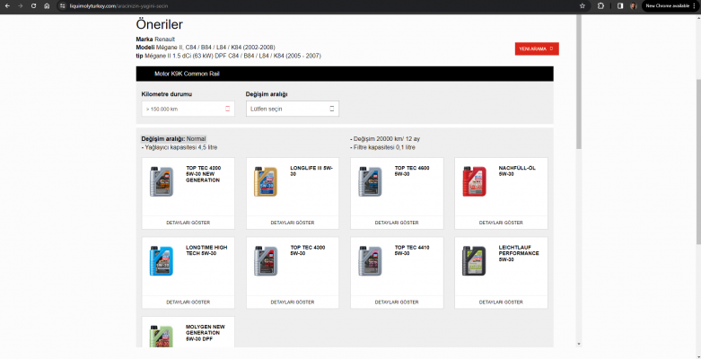
Task: Go forward in browser history
Action: click(x=20, y=6)
